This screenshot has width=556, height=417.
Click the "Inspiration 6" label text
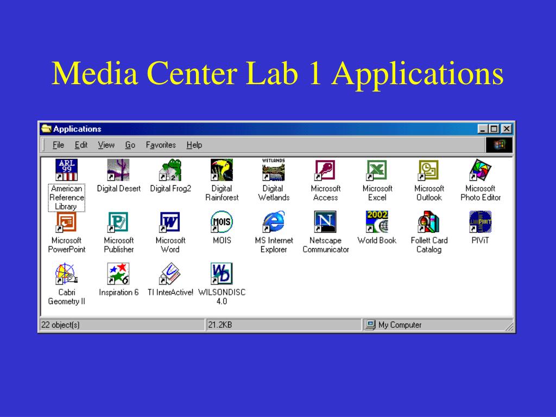[x=119, y=292]
